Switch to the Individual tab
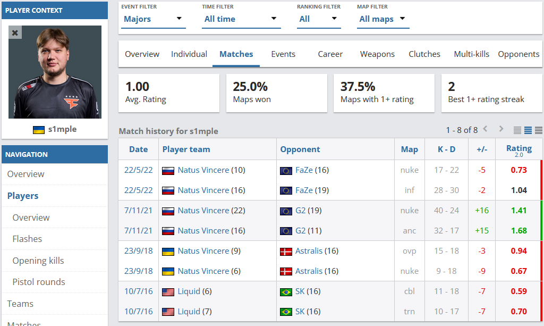 pyautogui.click(x=189, y=54)
